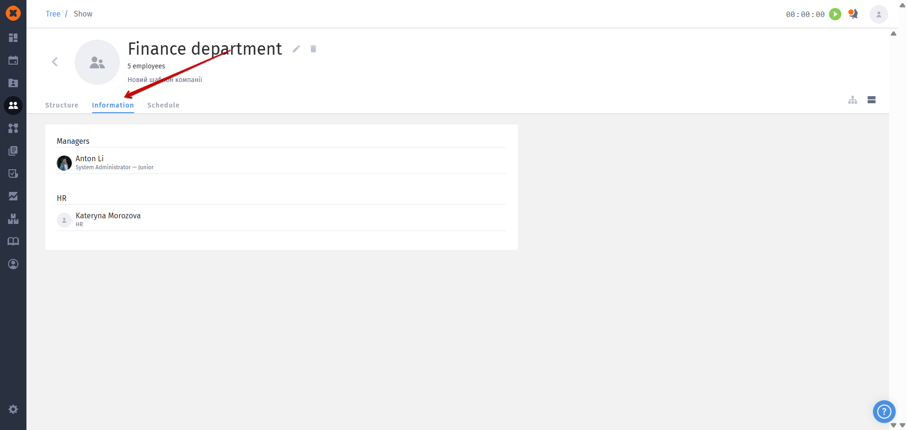Delete department using the trash icon
The width and height of the screenshot is (907, 430).
[313, 49]
